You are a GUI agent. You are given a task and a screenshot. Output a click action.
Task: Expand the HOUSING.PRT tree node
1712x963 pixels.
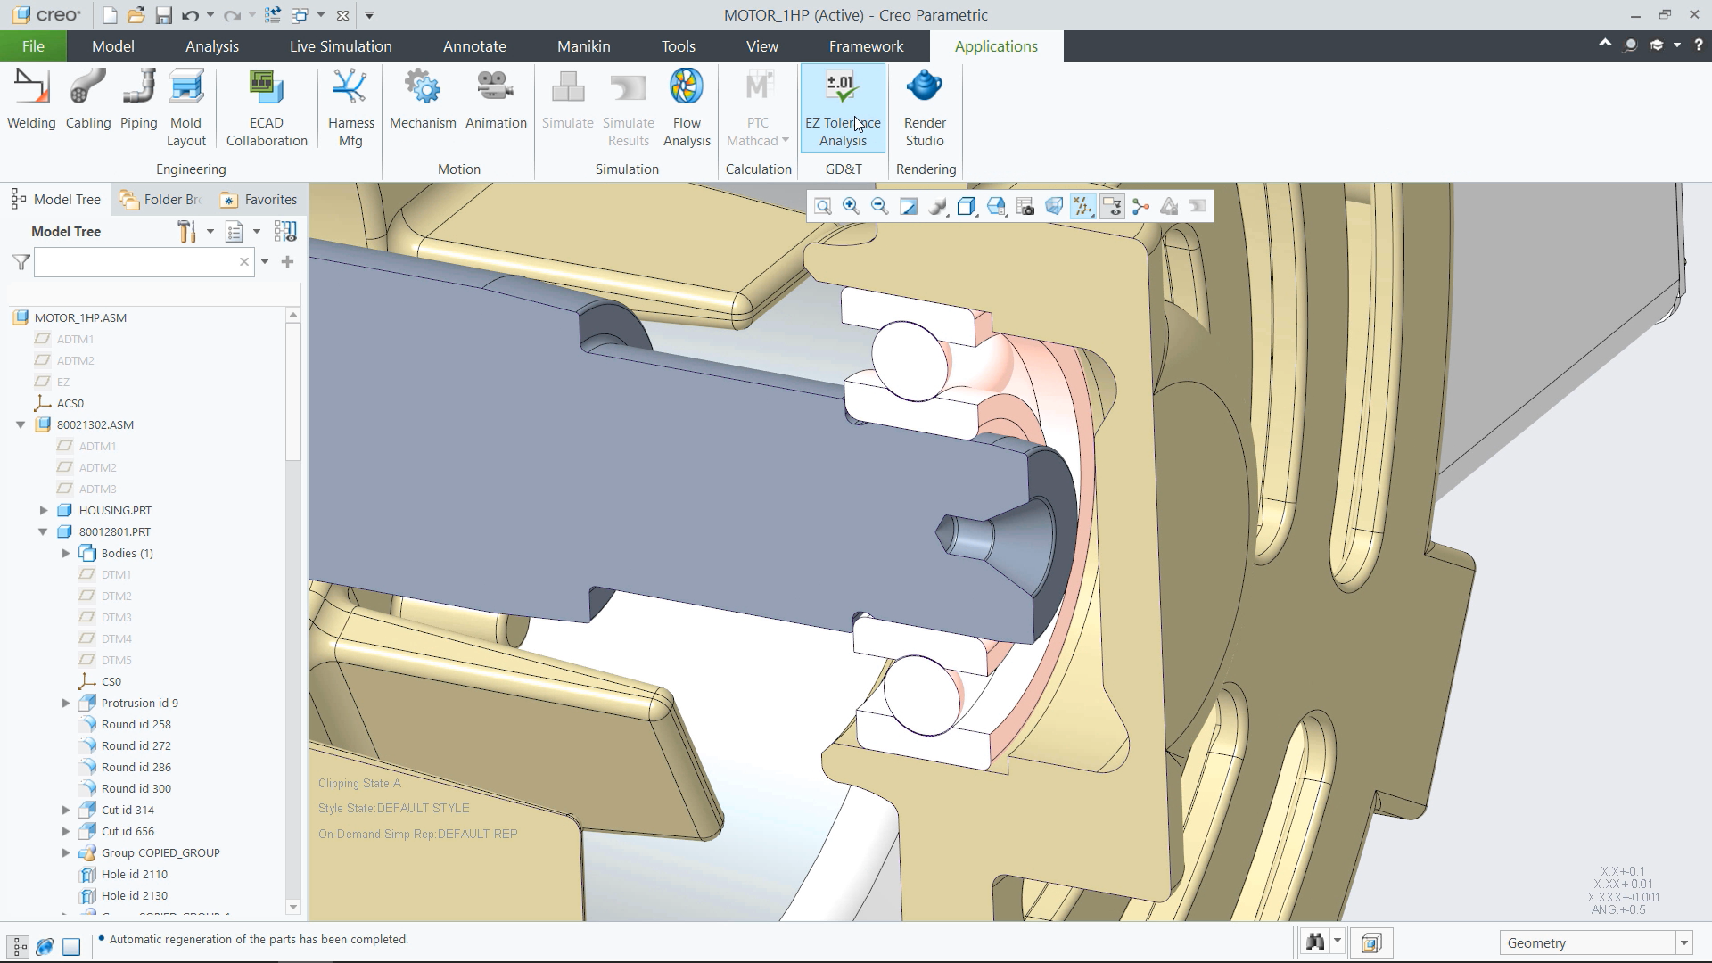click(x=44, y=511)
